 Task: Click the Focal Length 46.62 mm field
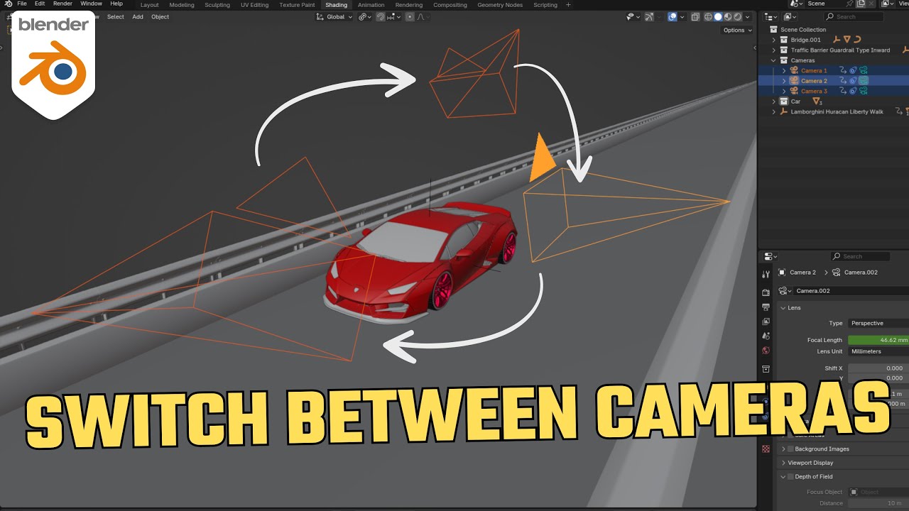tap(878, 340)
